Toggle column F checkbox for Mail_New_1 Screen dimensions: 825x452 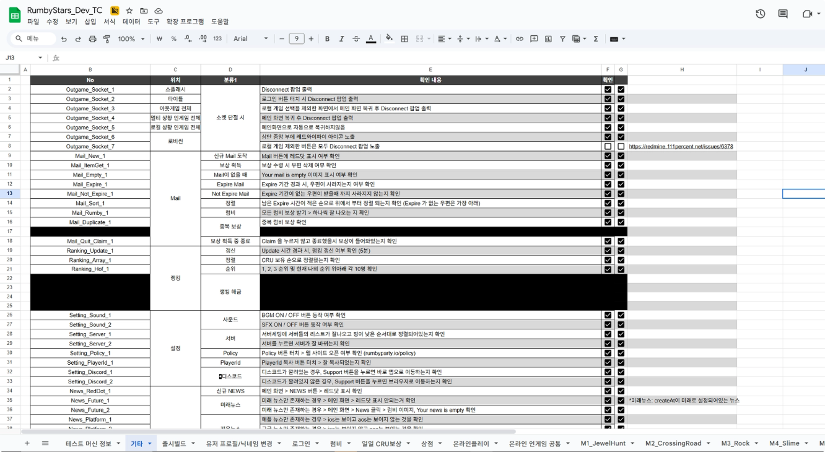click(608, 156)
